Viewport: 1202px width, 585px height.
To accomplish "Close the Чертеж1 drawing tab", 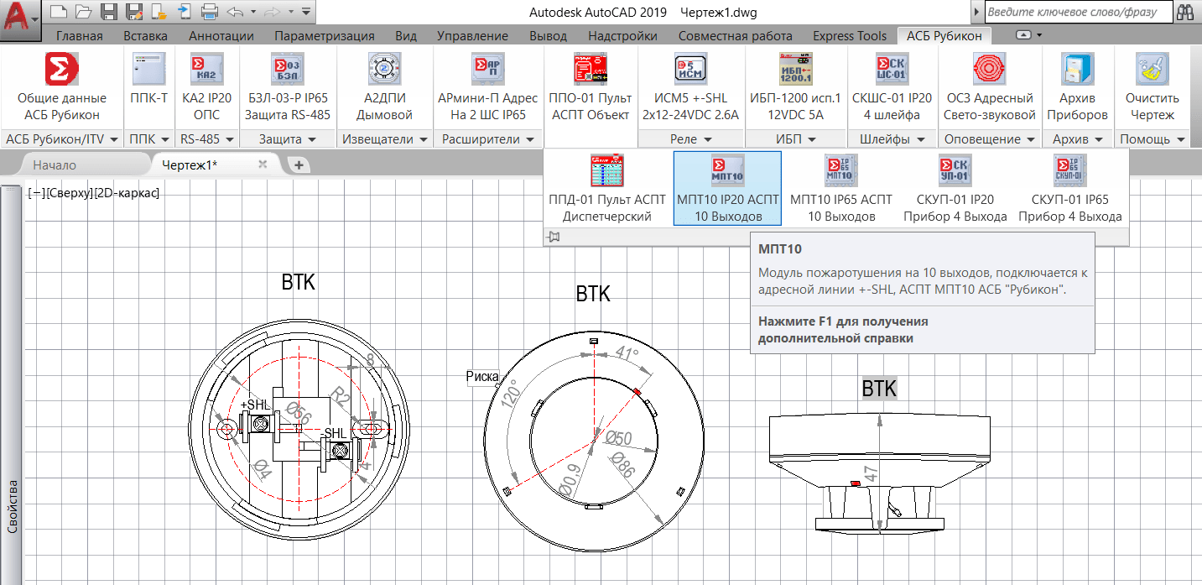I will point(263,165).
